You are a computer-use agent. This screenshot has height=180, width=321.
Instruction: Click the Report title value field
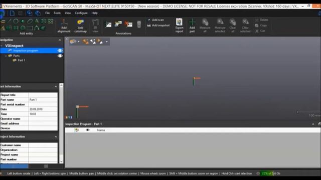(x=43, y=95)
